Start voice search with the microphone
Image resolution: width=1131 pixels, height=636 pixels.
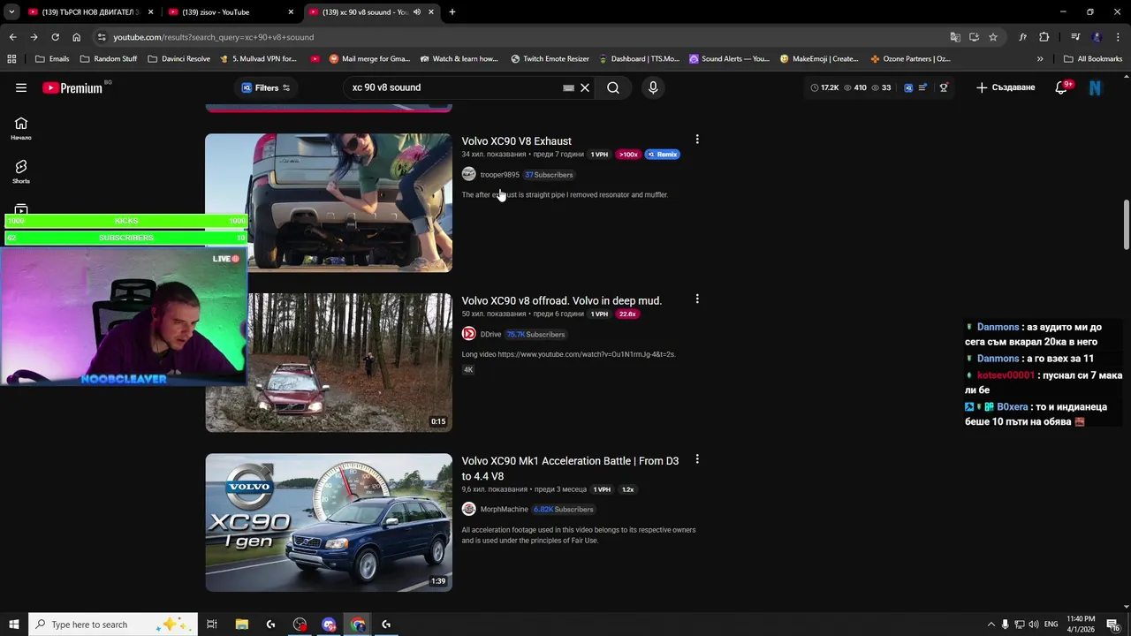pyautogui.click(x=653, y=87)
